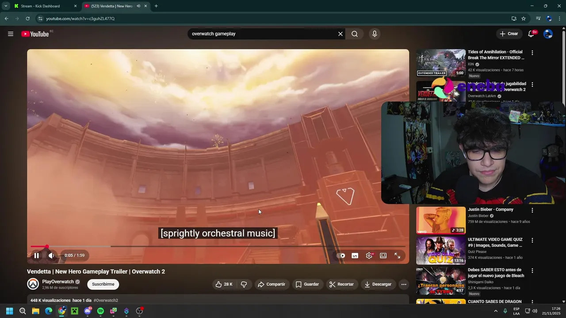Open Tides of Annihilation video title
566x318 pixels.
(x=496, y=55)
